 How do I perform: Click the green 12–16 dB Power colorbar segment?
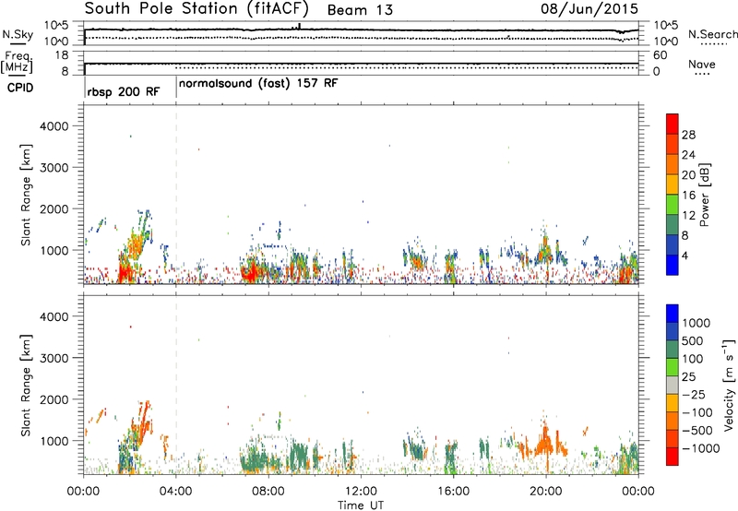(x=673, y=204)
